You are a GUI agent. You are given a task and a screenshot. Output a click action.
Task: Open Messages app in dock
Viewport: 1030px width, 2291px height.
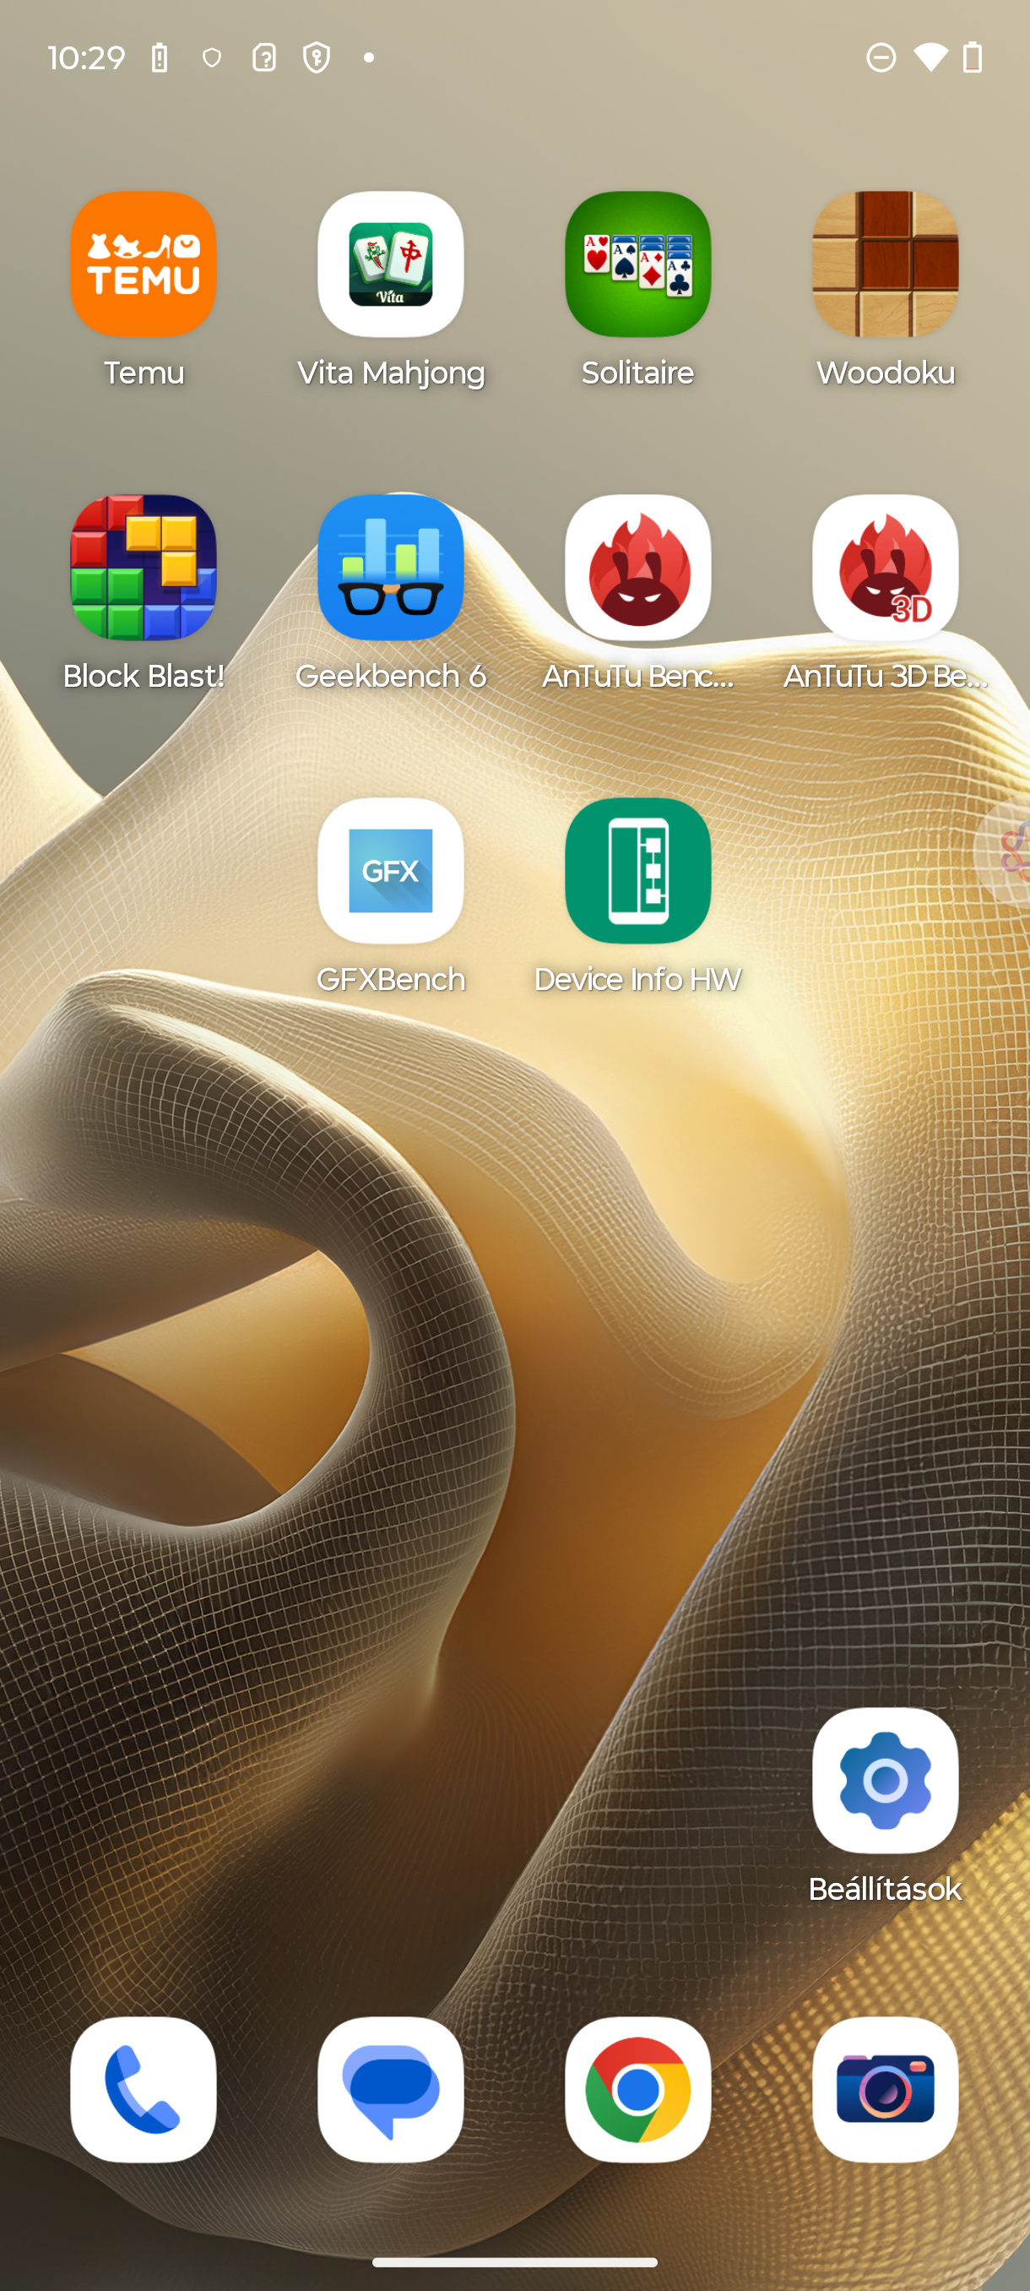click(x=390, y=2089)
